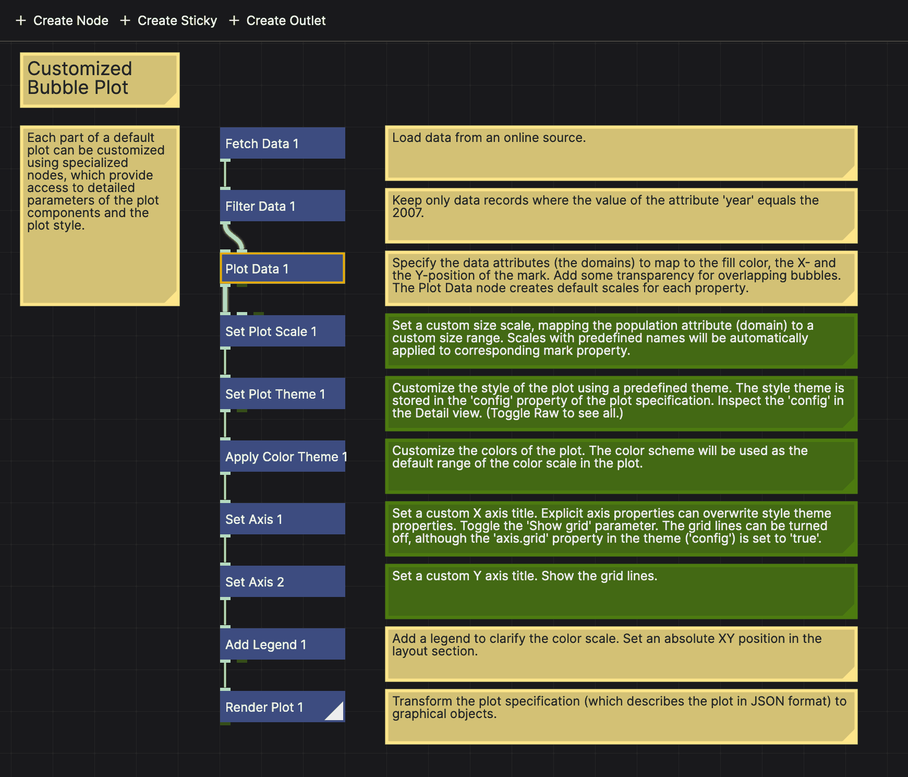Click the plus icon beside Create Outlet
908x777 pixels.
click(234, 20)
